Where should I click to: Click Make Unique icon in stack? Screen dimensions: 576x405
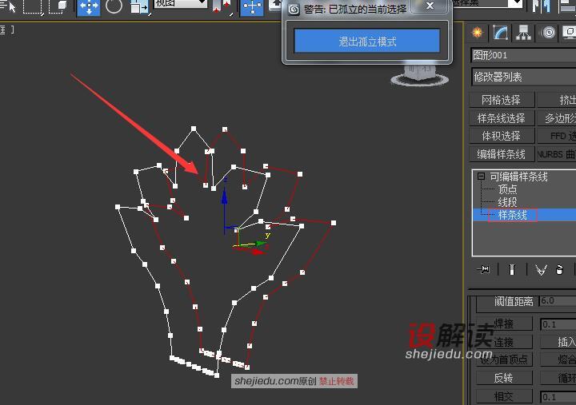[541, 270]
